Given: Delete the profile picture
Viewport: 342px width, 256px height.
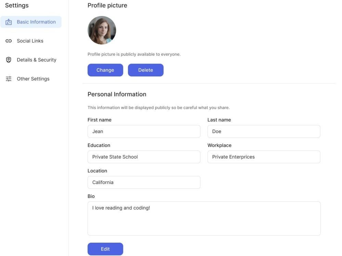Looking at the screenshot, I should point(146,70).
